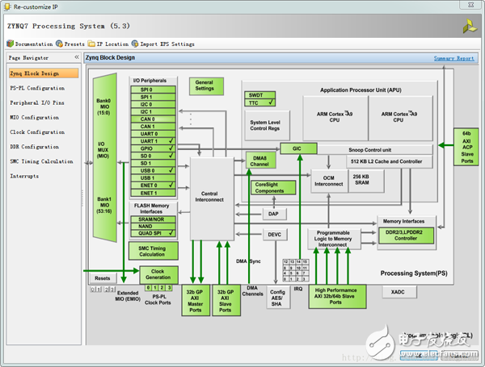
Task: Click the DDR2/3, LPDDR2 Controller block
Action: 406,236
